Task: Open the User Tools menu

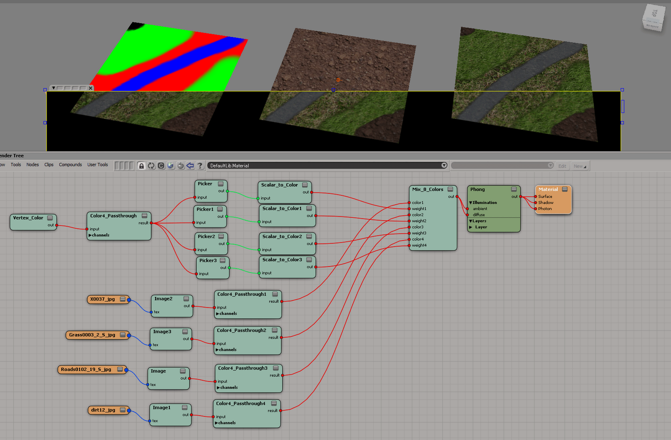Action: pos(97,165)
